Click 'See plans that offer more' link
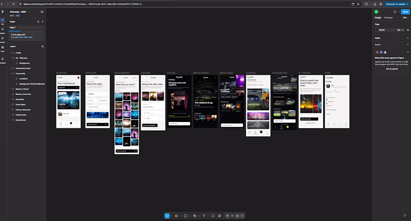The width and height of the screenshot is (411, 221). (x=22, y=37)
